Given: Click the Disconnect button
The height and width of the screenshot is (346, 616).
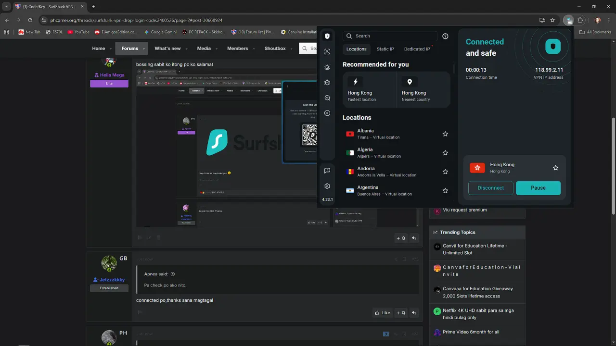Looking at the screenshot, I should coord(491,188).
